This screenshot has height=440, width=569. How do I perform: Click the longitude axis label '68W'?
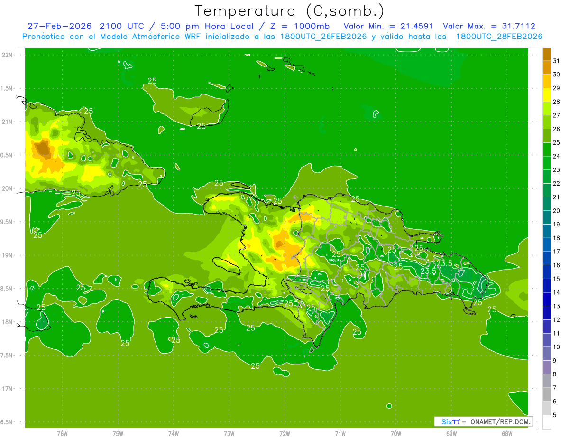507,433
